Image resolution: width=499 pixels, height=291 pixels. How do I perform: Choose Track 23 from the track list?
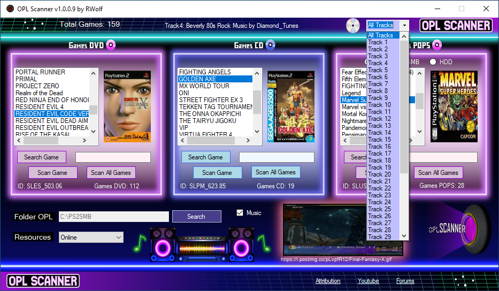click(x=383, y=195)
